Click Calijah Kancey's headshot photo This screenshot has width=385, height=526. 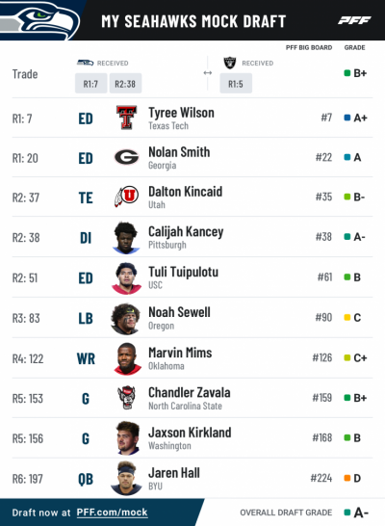126,238
